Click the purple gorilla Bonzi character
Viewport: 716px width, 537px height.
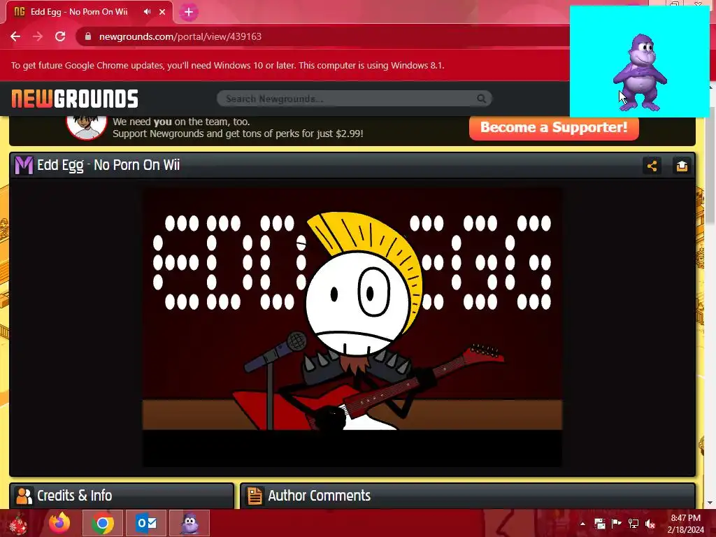640,73
